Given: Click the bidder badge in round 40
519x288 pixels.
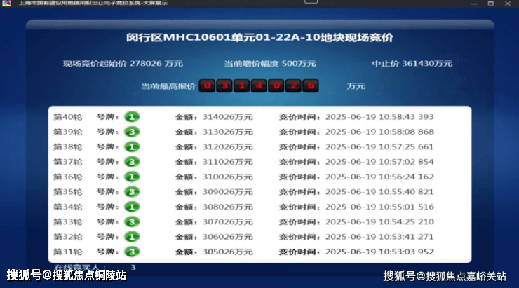Looking at the screenshot, I should point(132,117).
